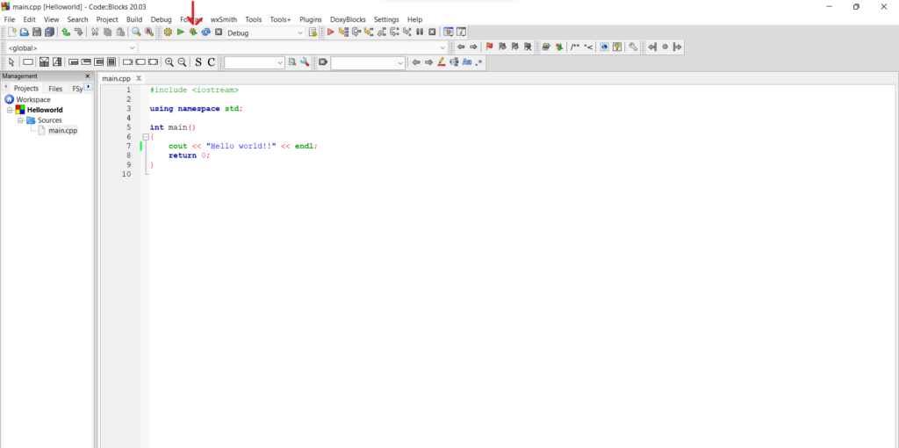This screenshot has height=448, width=899.
Task: Collapse the Sources folder tree node
Action: point(20,120)
